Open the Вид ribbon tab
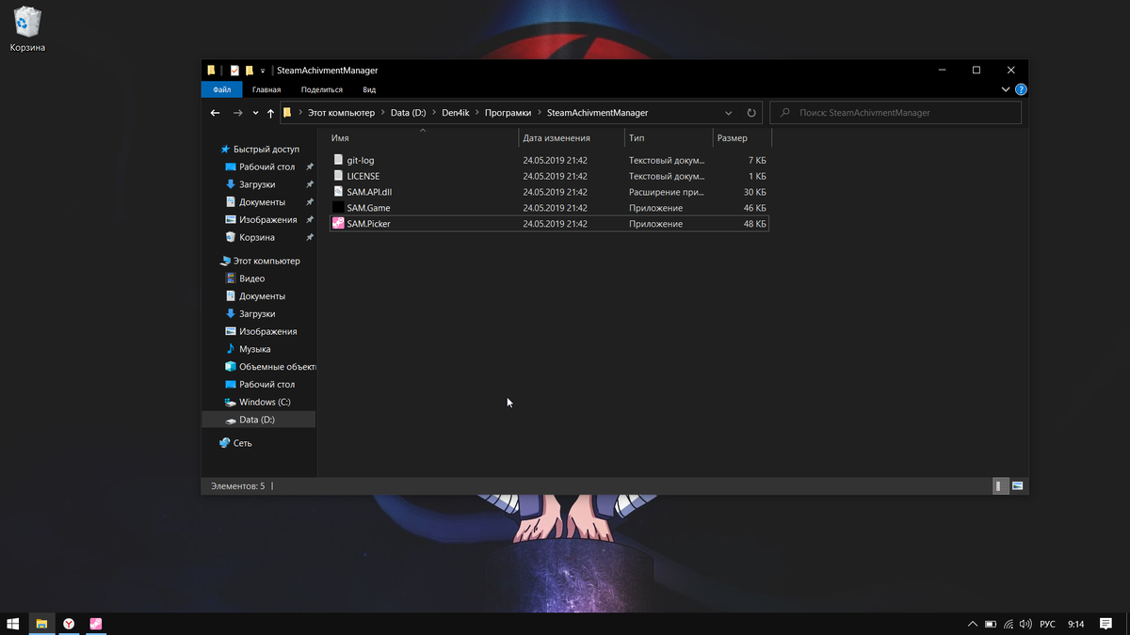 369,89
